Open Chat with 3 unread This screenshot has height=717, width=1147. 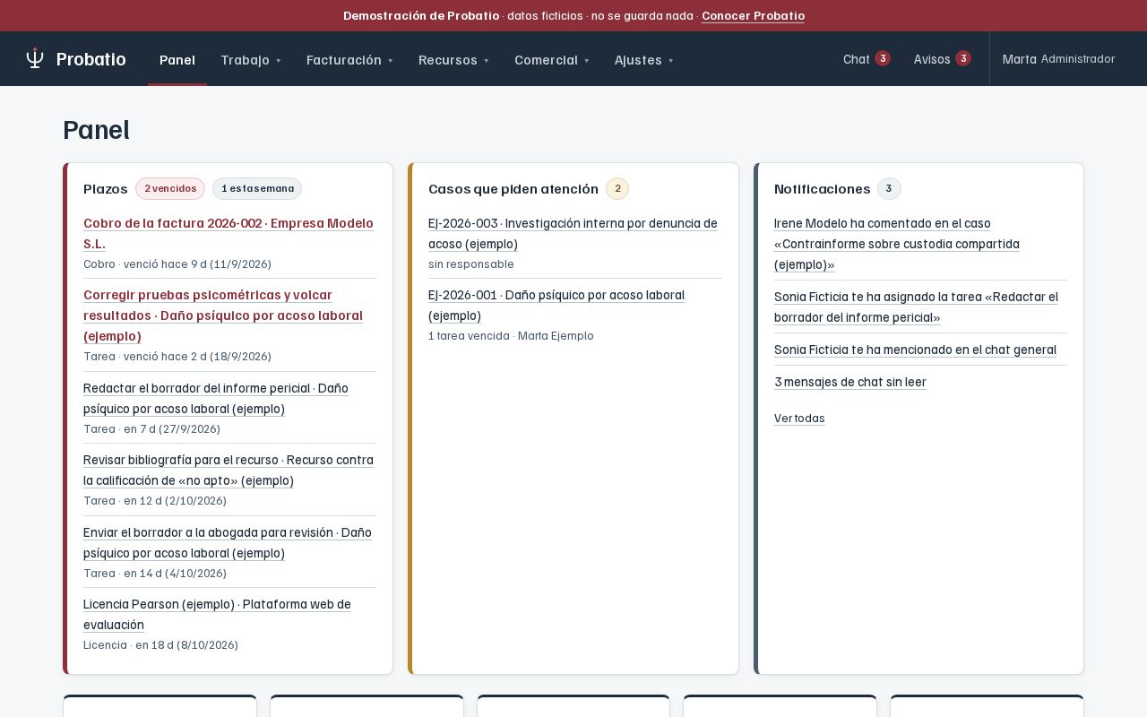867,59
